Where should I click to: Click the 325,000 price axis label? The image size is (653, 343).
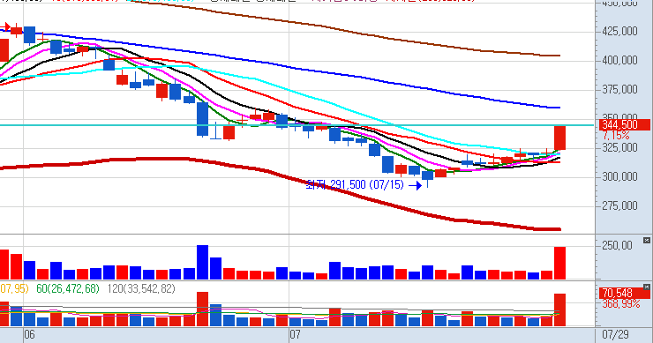click(619, 147)
